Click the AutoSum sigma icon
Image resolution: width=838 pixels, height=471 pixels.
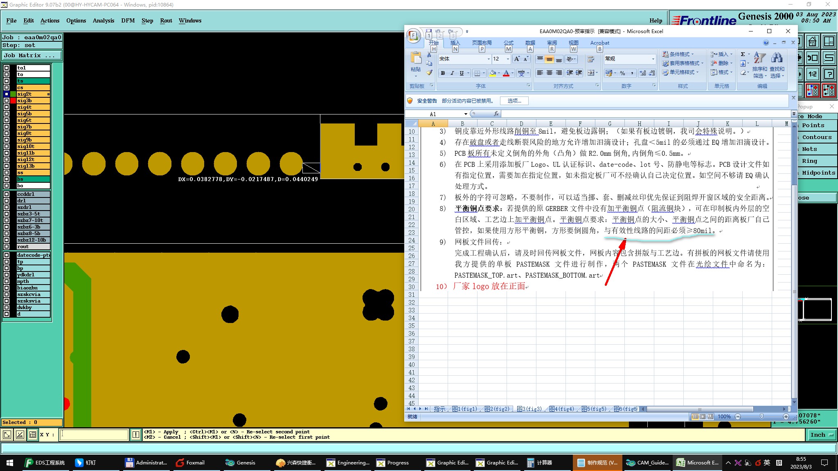pos(743,54)
